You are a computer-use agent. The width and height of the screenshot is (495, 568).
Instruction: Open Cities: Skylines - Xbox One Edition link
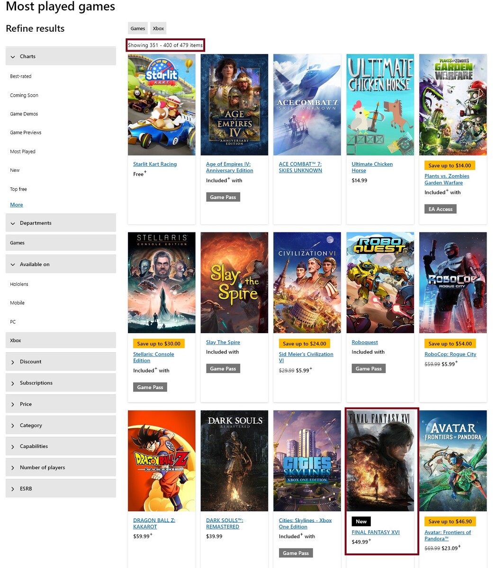305,524
